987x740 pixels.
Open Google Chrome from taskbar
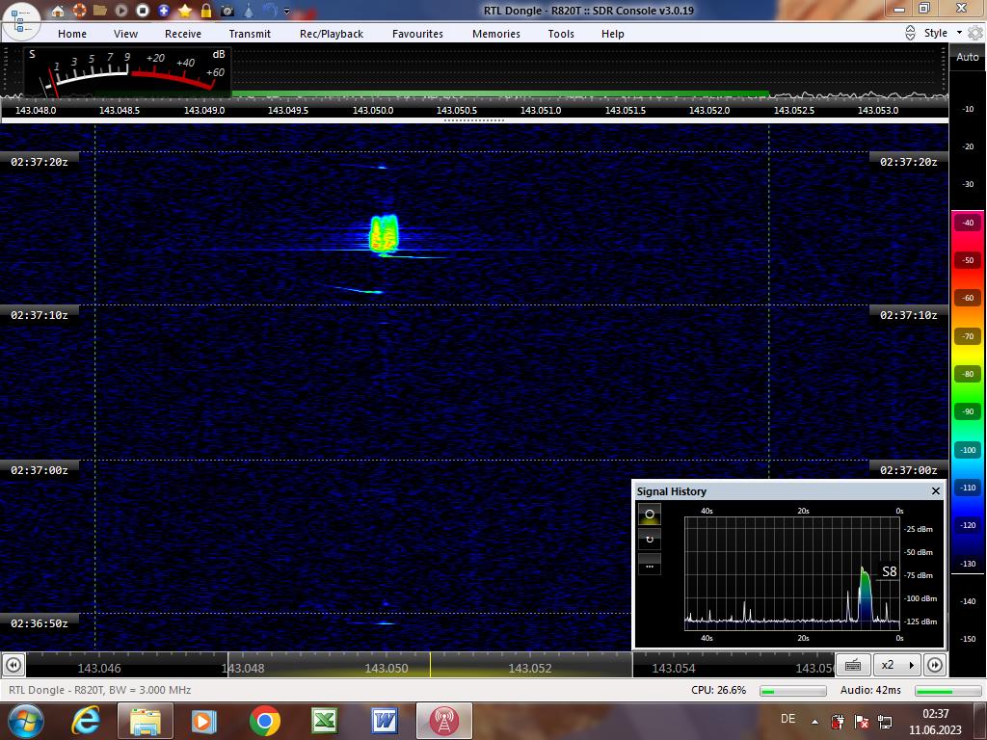point(264,721)
